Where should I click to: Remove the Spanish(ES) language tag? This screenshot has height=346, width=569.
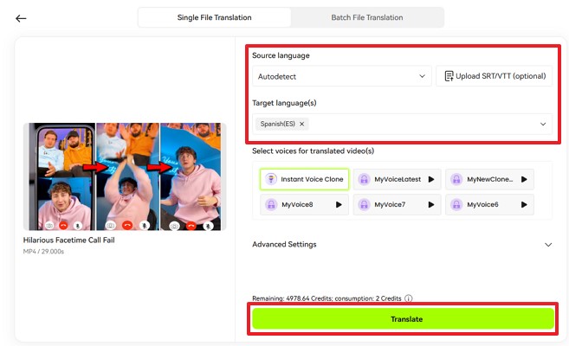pos(301,124)
